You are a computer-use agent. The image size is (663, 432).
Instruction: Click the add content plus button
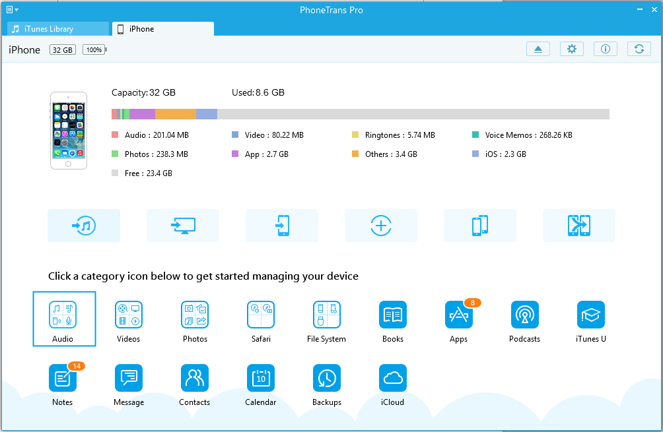point(381,226)
